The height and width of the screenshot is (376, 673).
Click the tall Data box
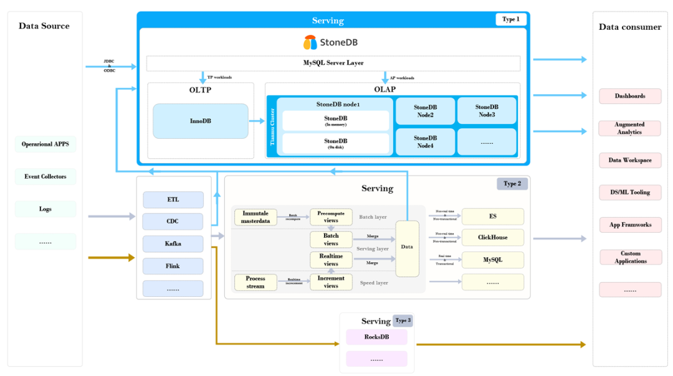pos(407,248)
